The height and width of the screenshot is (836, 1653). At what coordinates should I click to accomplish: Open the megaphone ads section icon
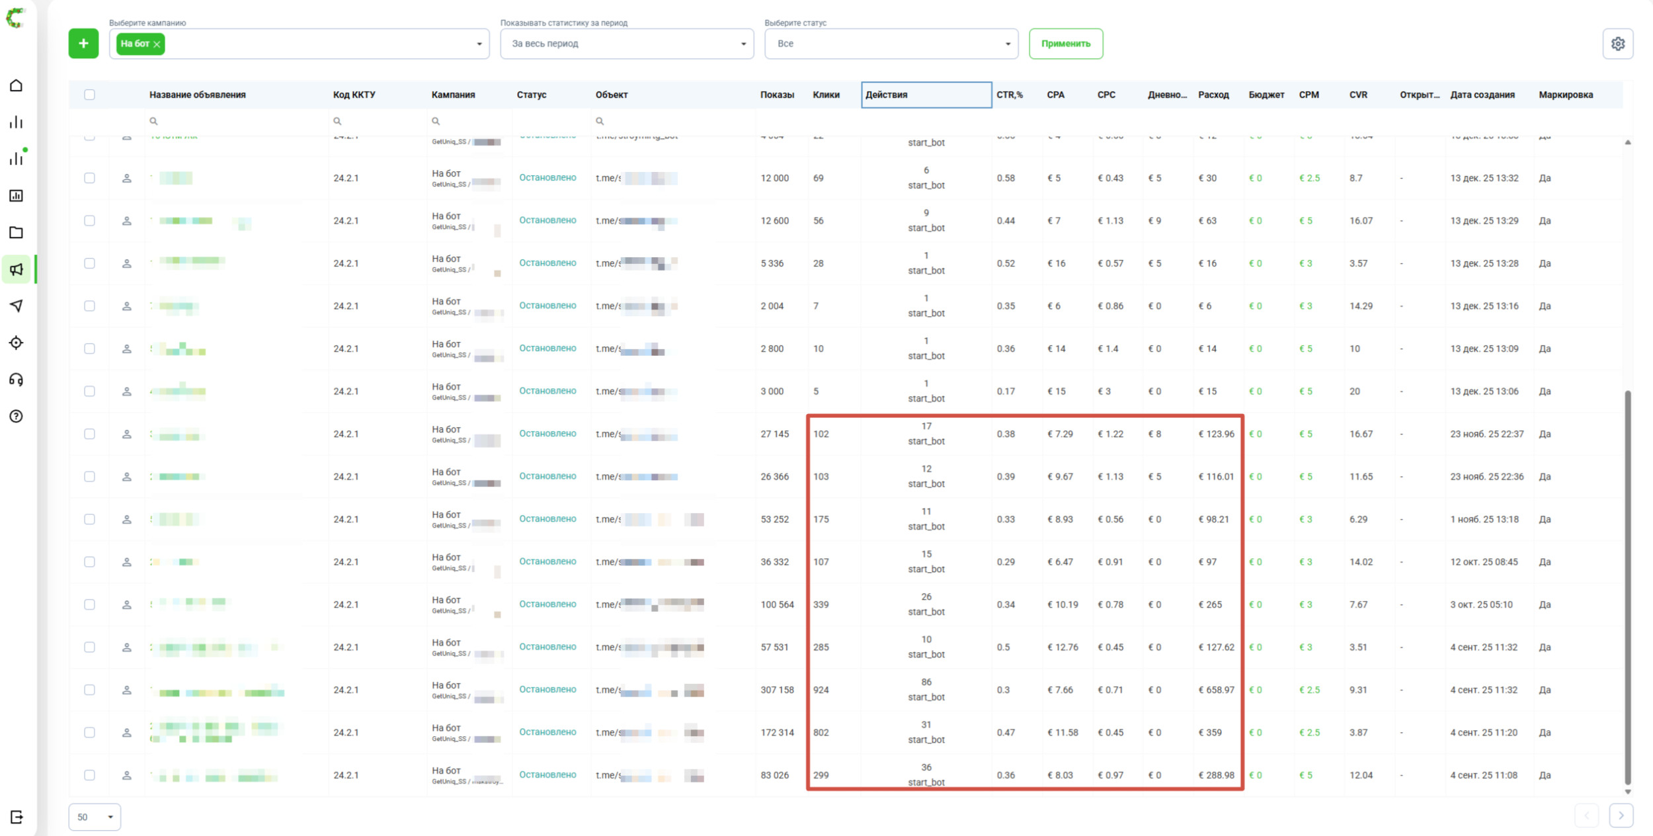[17, 269]
